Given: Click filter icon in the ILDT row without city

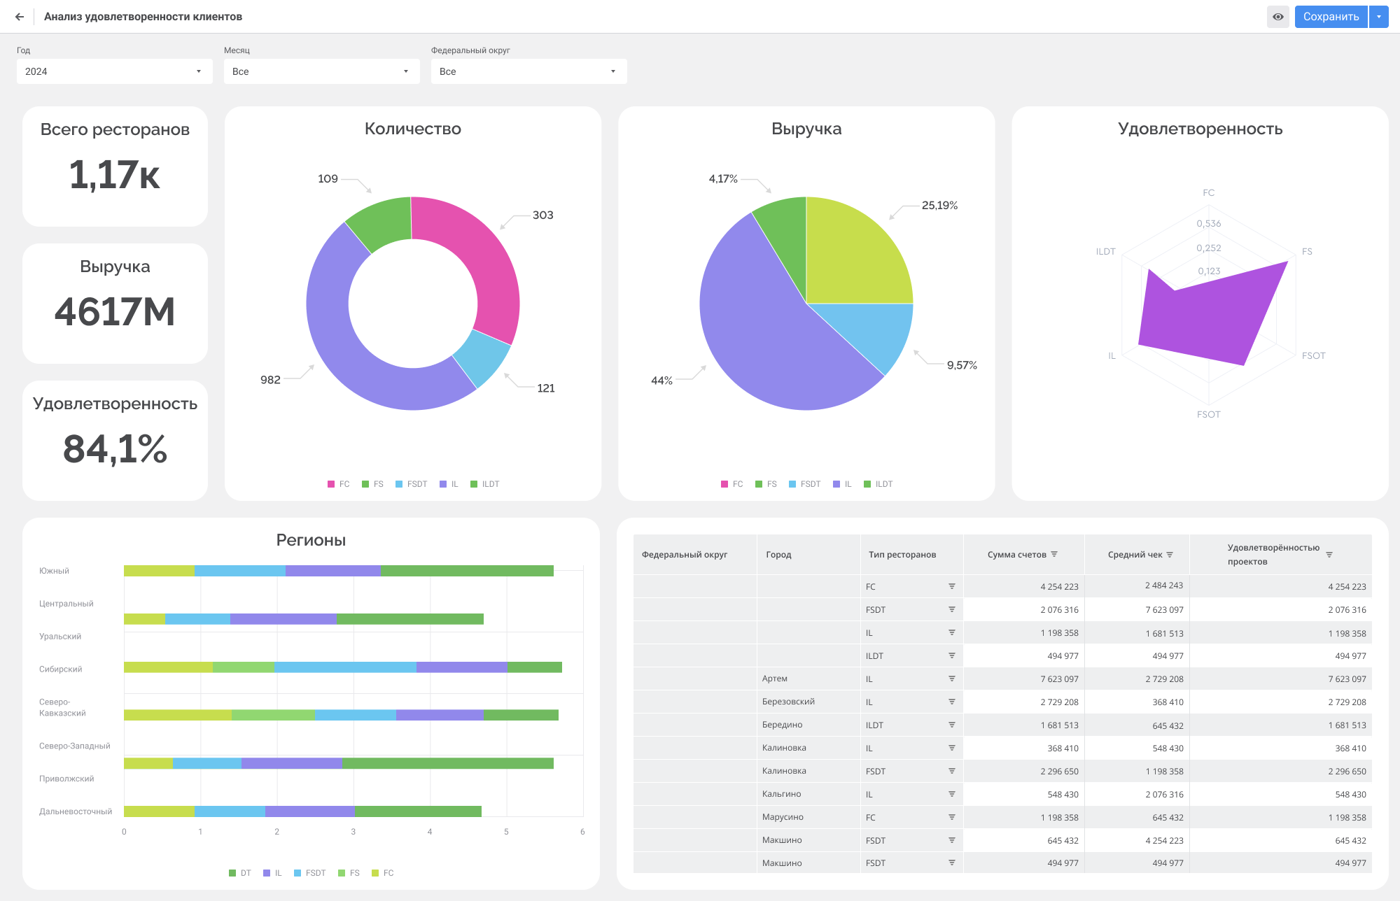Looking at the screenshot, I should [x=952, y=655].
